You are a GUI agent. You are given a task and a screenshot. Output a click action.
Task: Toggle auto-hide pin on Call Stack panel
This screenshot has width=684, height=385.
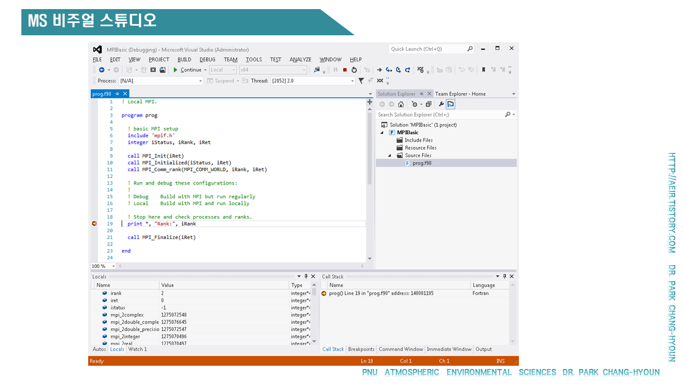tap(504, 276)
